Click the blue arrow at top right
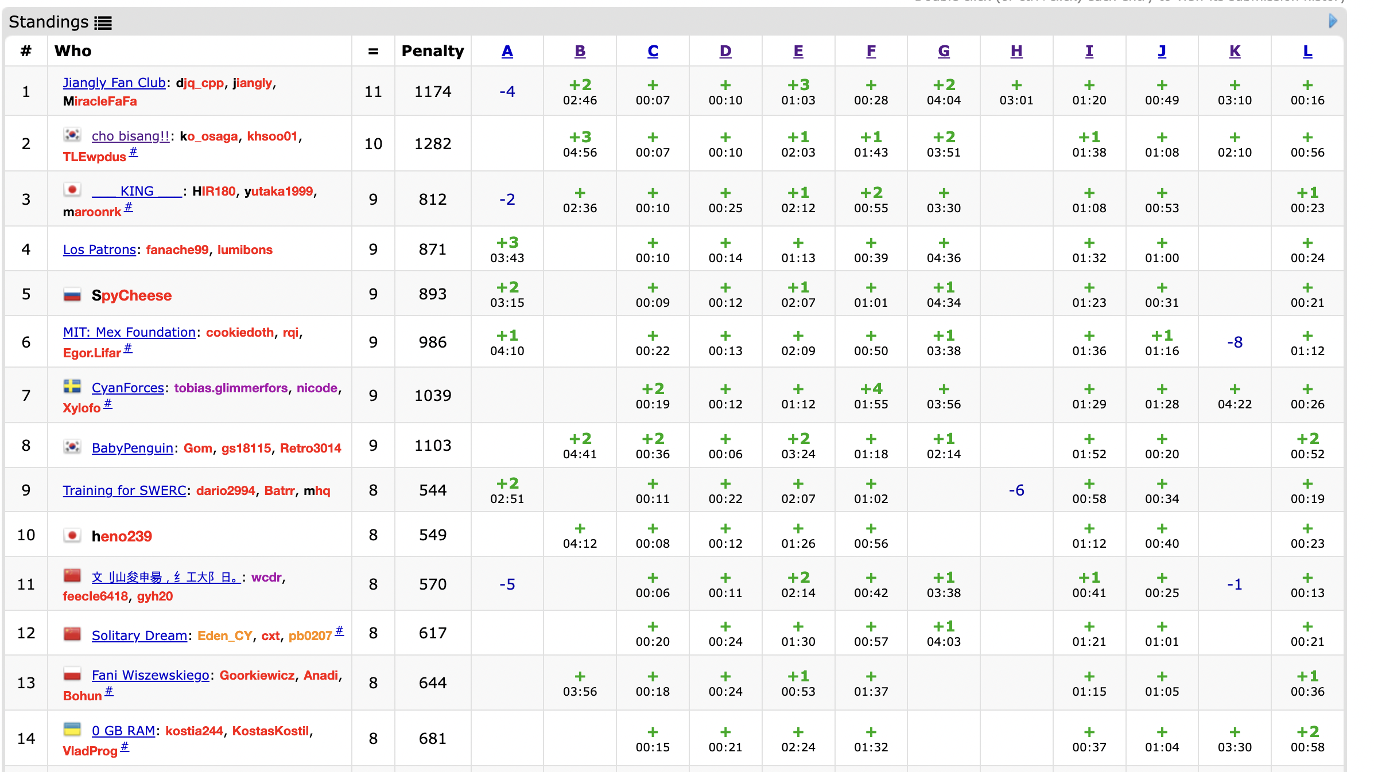 1333,21
